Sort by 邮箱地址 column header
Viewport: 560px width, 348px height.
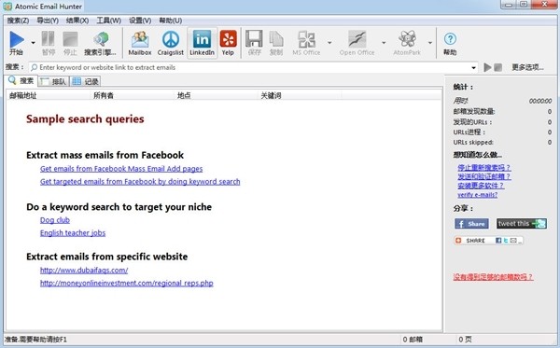pyautogui.click(x=49, y=95)
